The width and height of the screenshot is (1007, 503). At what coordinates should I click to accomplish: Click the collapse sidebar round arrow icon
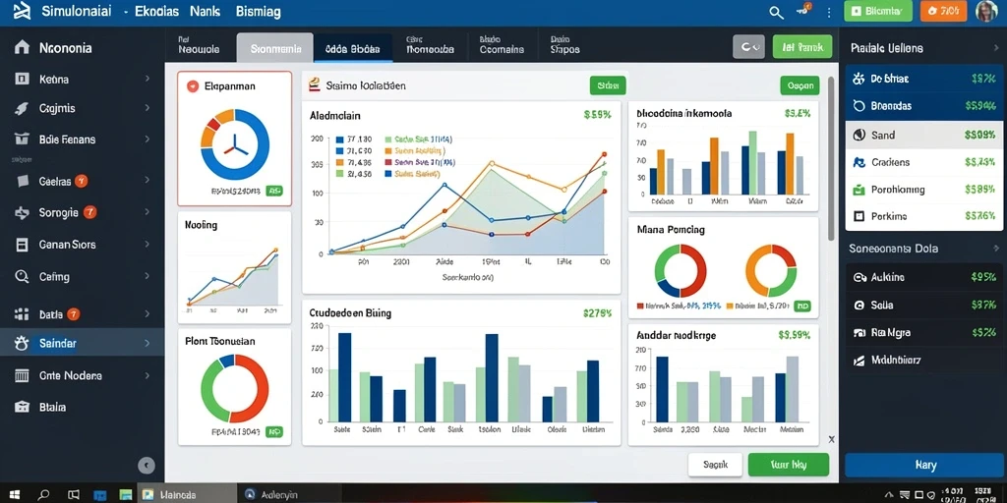(x=147, y=465)
